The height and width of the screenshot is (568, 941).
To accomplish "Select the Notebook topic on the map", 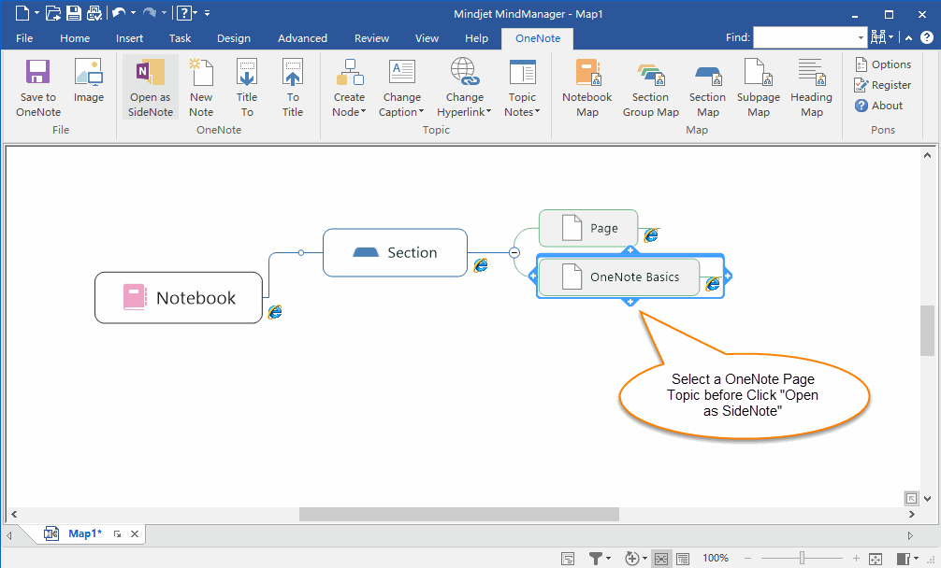I will coord(179,298).
